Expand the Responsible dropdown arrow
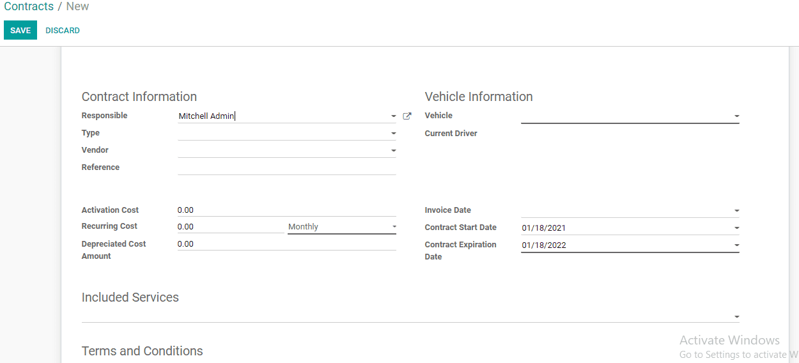The height and width of the screenshot is (363, 799). tap(394, 116)
